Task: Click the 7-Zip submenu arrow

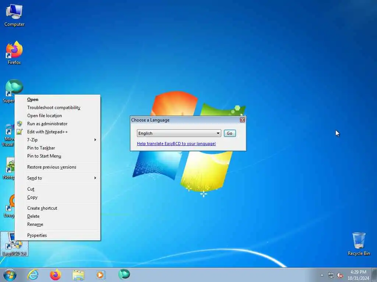Action: click(x=95, y=140)
